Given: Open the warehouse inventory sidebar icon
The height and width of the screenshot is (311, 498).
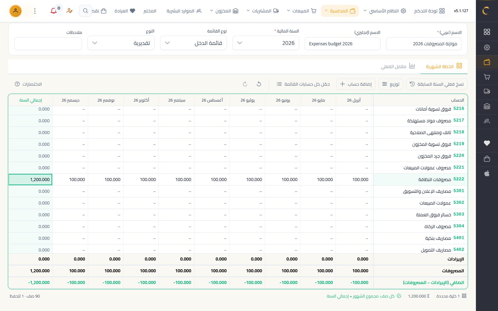Looking at the screenshot, I should [487, 106].
